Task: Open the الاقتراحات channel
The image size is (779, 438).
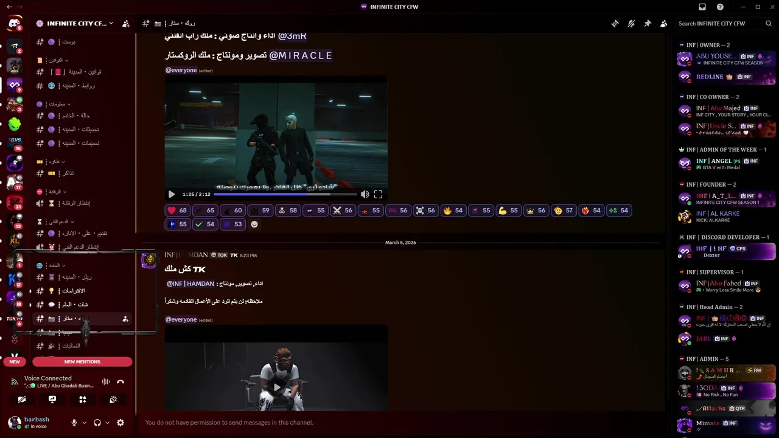Action: click(83, 291)
